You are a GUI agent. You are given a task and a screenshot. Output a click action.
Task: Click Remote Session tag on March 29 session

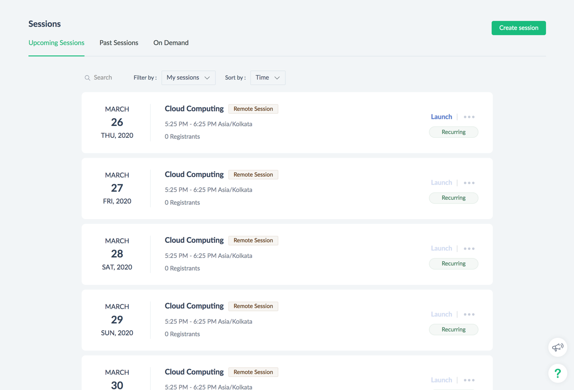click(x=253, y=306)
